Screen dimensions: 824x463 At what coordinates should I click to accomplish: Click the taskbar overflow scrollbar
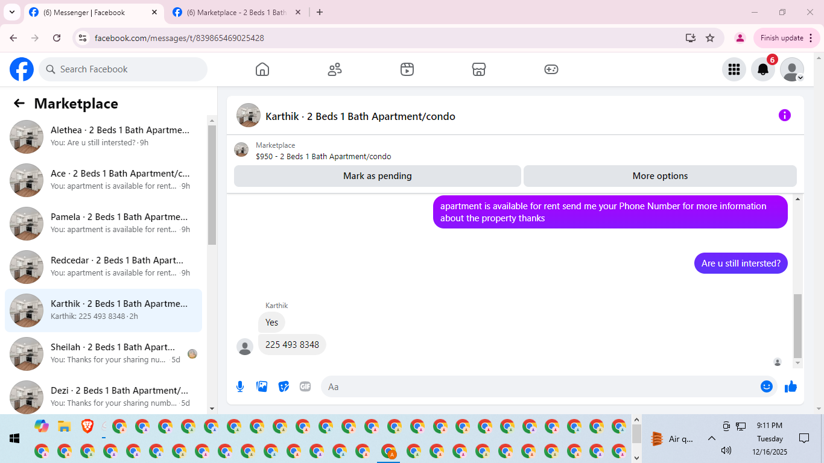pyautogui.click(x=636, y=434)
